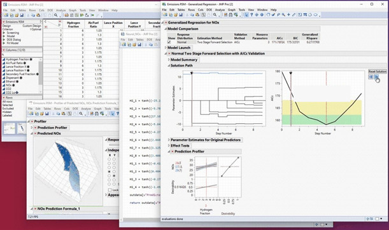This screenshot has width=389, height=230.
Task: Open Analyze menu in Generalized Regression window
Action: click(220, 10)
